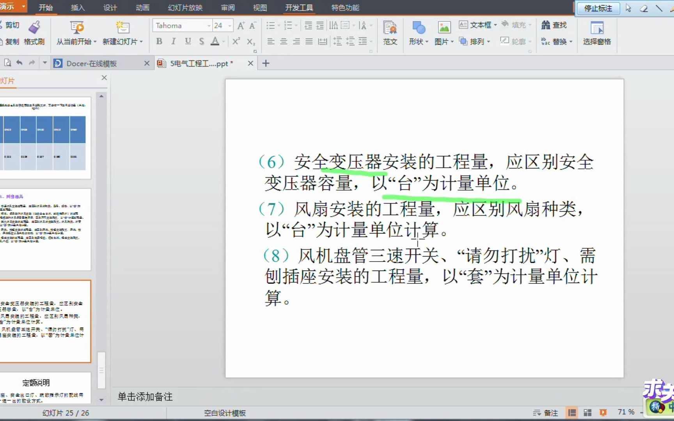Add a new document tab with plus
Image resolution: width=674 pixels, height=421 pixels.
point(266,63)
